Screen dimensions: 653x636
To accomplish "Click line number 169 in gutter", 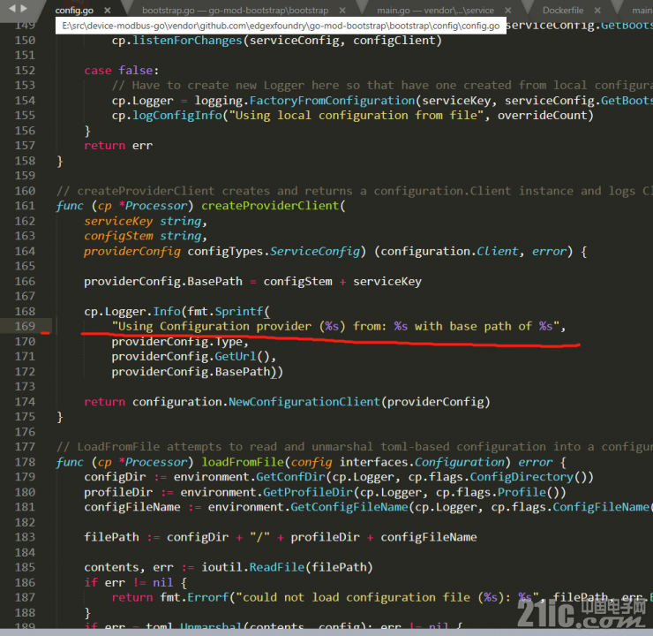I will (25, 326).
